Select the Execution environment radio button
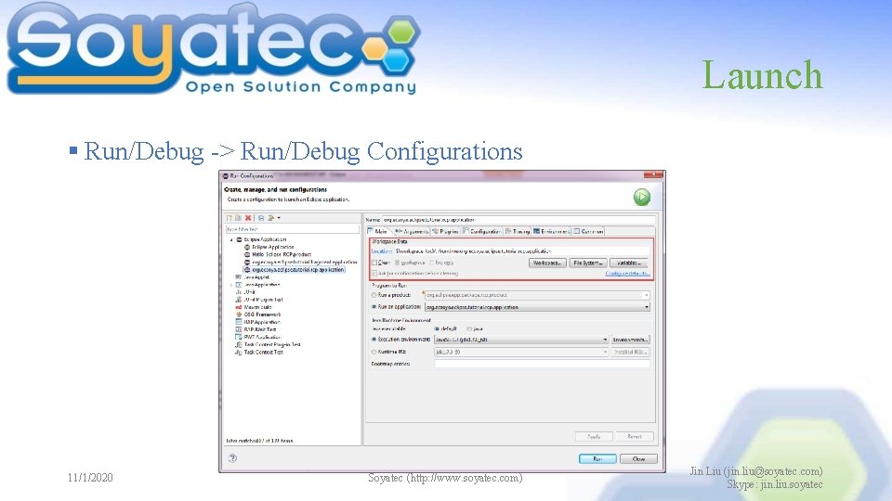Viewport: 892px width, 501px height. 374,340
